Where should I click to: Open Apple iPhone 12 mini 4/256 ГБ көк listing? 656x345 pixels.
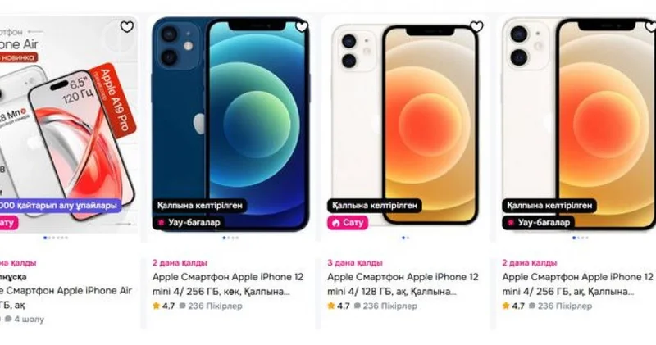coord(228,284)
